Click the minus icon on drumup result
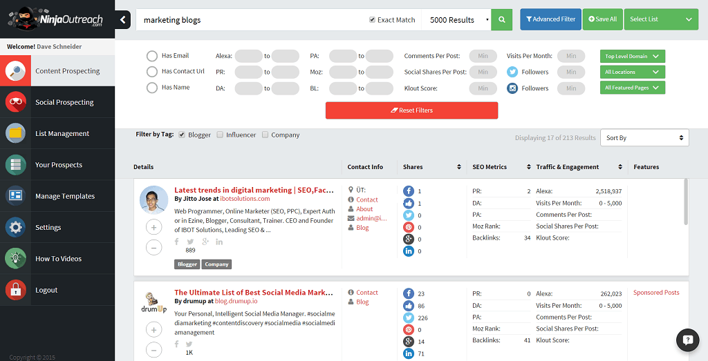Viewport: 708px width, 361px height. click(x=154, y=349)
